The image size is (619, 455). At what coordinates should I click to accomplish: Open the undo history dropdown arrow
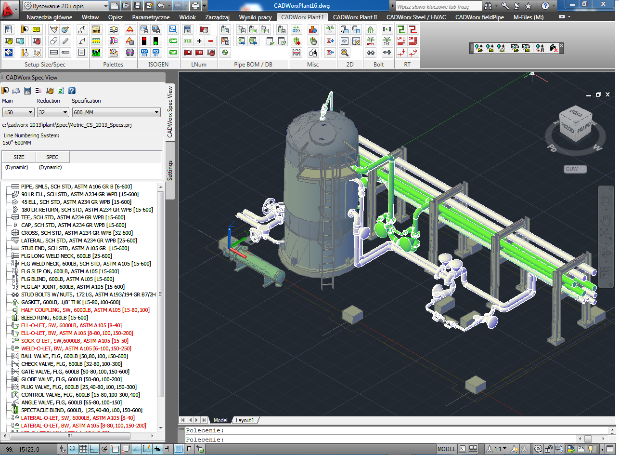pyautogui.click(x=168, y=6)
